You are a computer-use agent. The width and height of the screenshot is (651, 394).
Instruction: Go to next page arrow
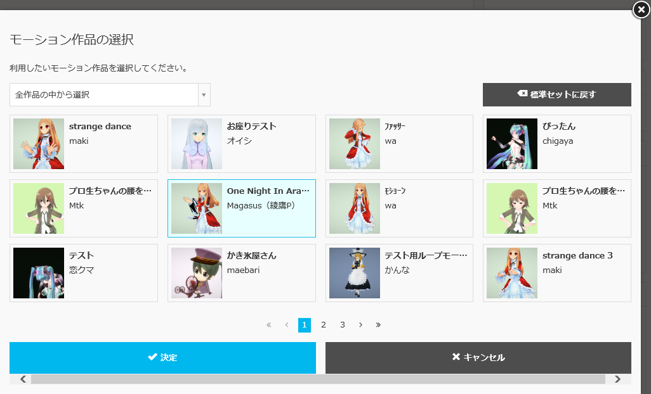[360, 325]
